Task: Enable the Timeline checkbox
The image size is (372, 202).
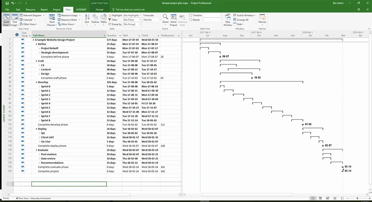Action: click(191, 15)
